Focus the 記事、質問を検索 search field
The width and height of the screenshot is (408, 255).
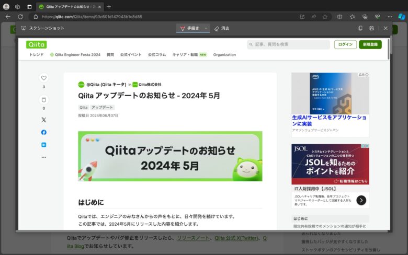click(288, 44)
